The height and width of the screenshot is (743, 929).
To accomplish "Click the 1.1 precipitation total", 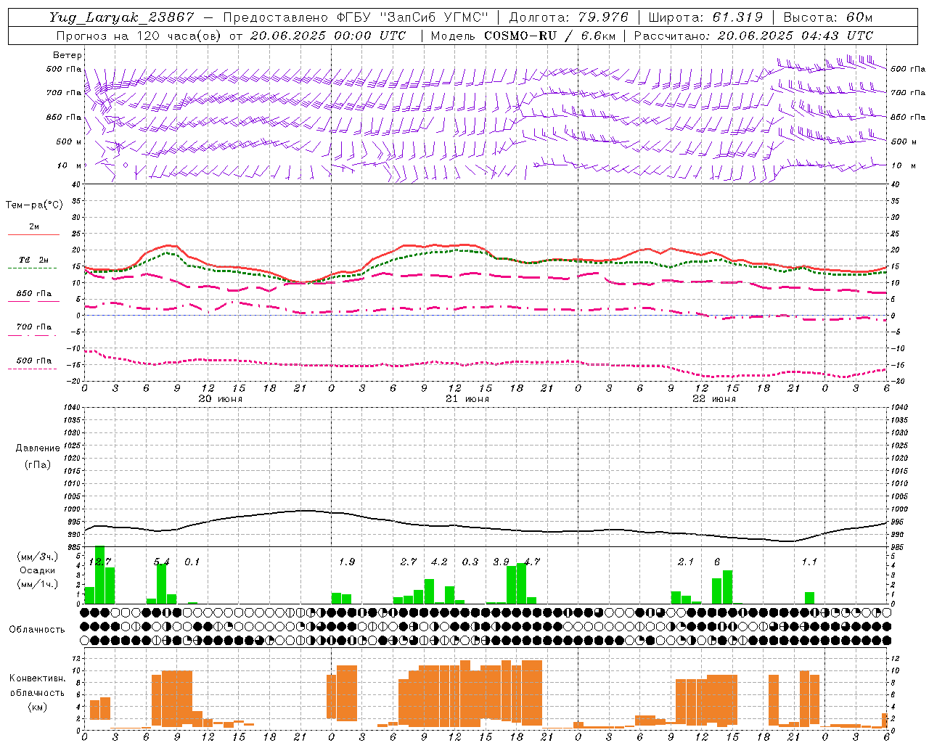I will 809,562.
